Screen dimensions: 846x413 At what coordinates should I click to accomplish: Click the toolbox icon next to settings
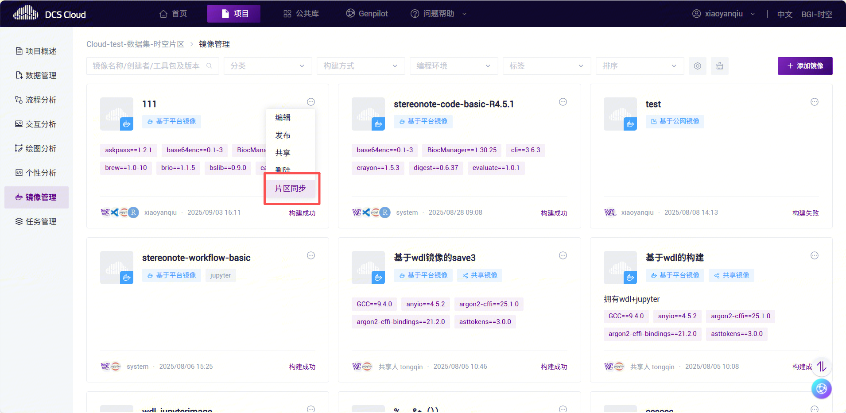point(719,66)
